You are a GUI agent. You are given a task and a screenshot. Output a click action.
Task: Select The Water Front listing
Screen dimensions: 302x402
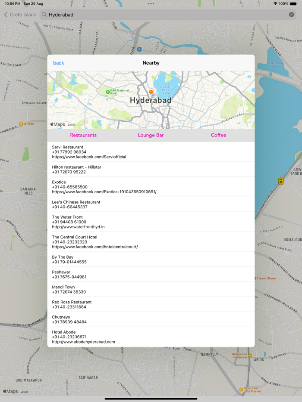point(151,222)
